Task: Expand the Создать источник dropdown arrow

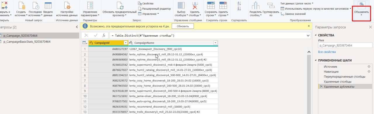Action: [27, 15]
